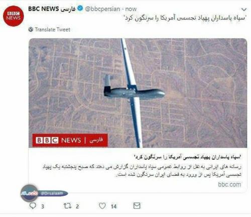Click the article description text in card

142,171
